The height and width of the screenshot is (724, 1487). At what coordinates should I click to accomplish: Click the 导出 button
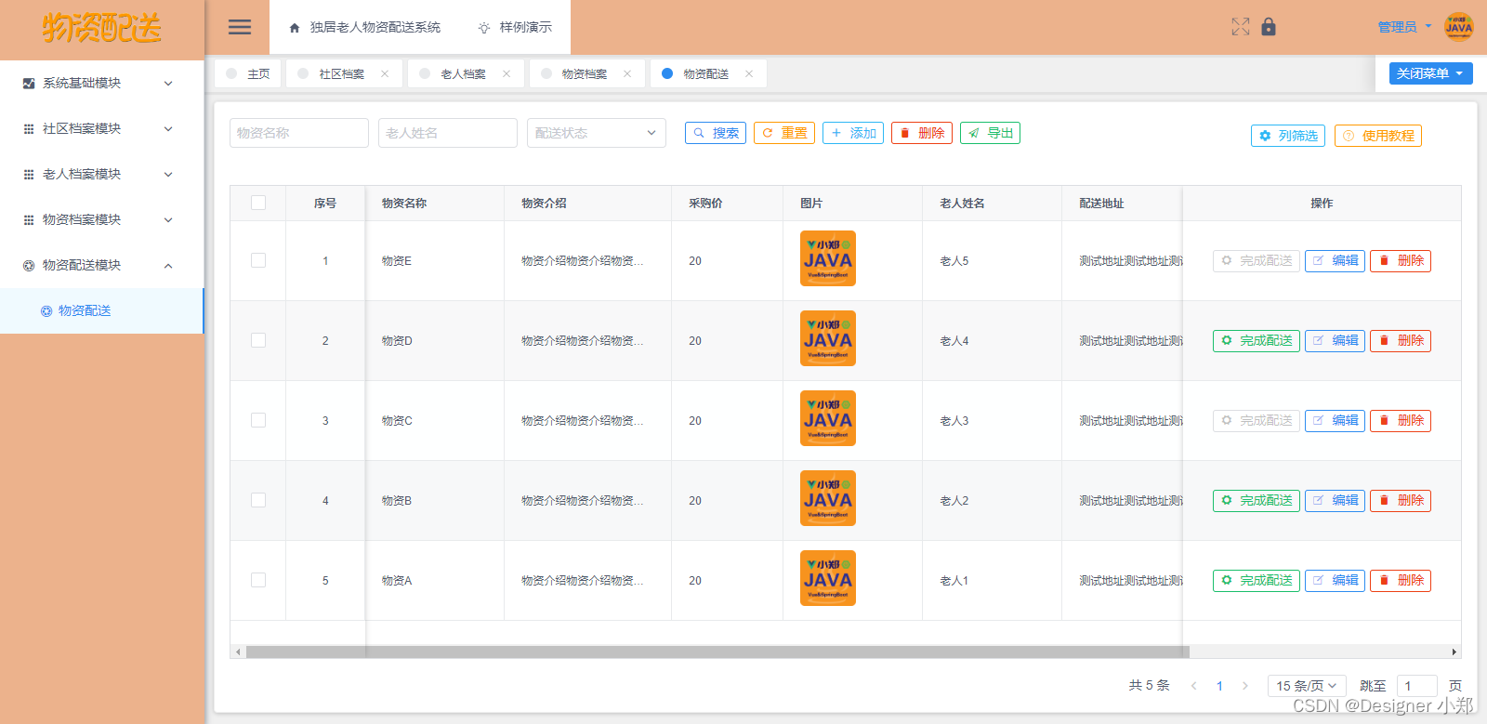(x=991, y=133)
